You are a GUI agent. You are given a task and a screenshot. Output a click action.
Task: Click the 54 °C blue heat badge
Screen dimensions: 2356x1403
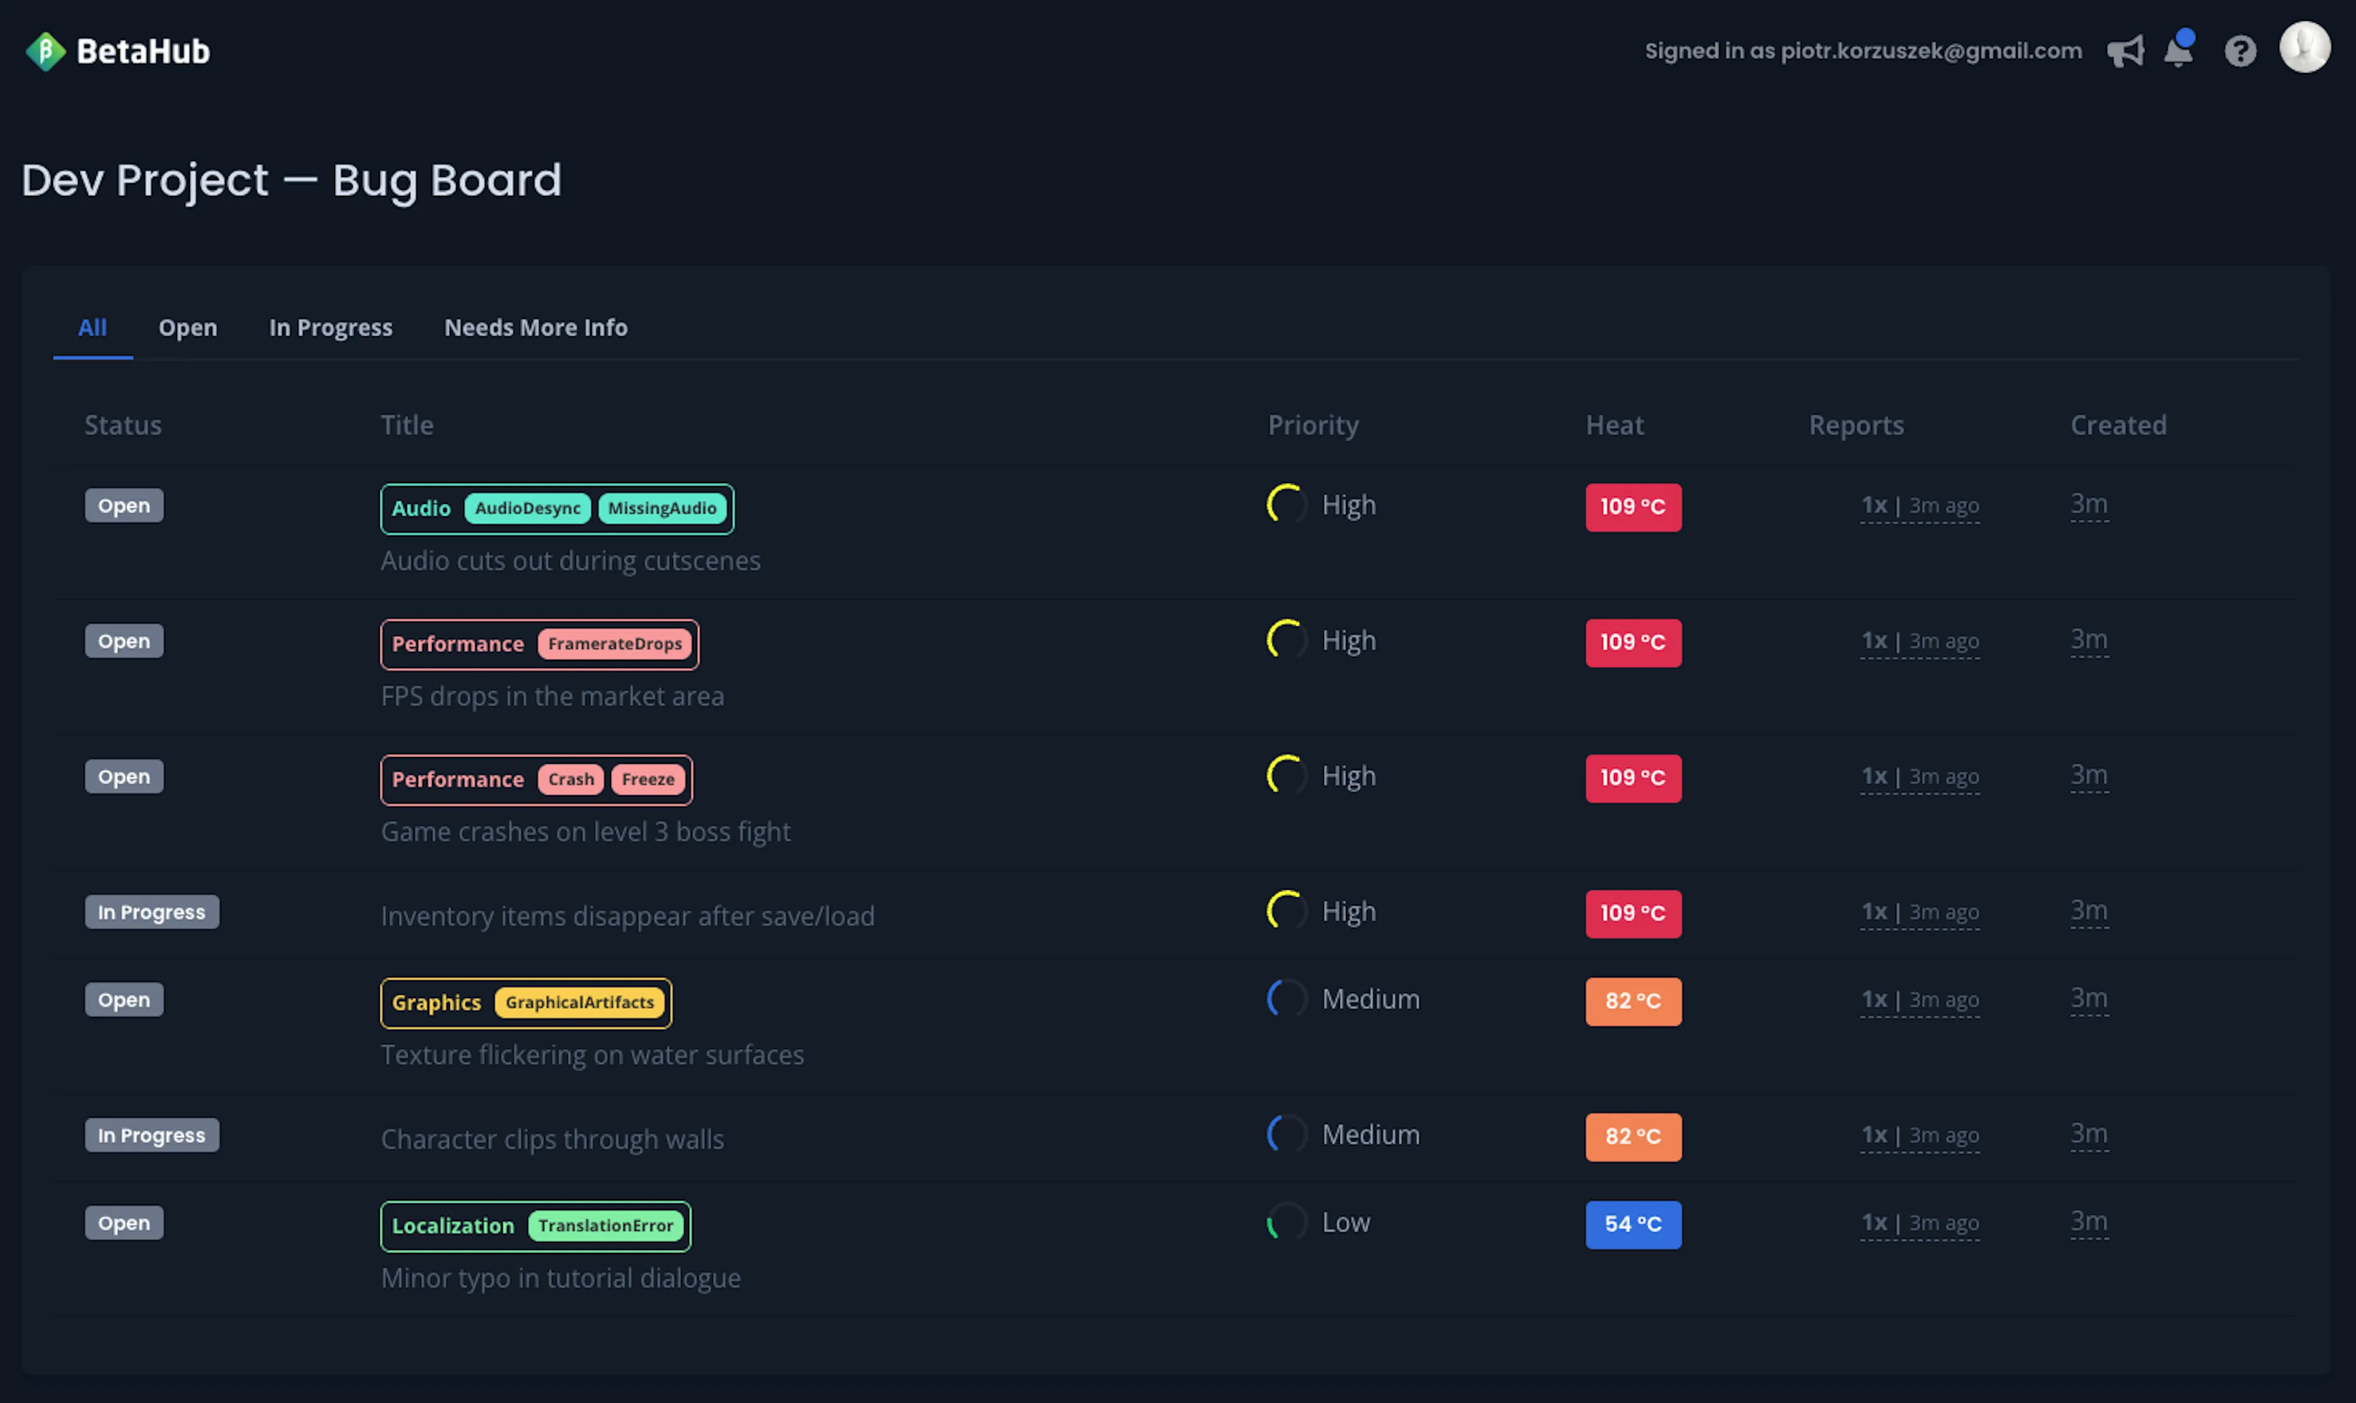tap(1632, 1224)
